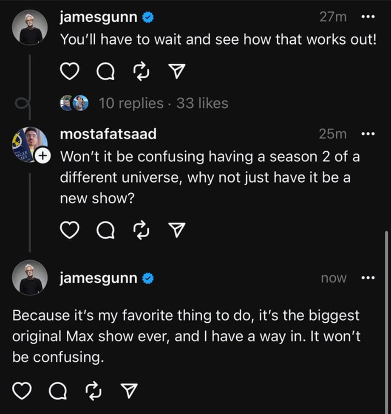Reply to mostafatsaad's season 2 question

pyautogui.click(x=105, y=230)
